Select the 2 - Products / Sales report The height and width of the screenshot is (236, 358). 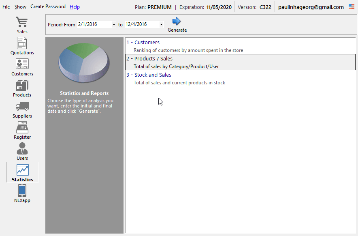tap(241, 62)
